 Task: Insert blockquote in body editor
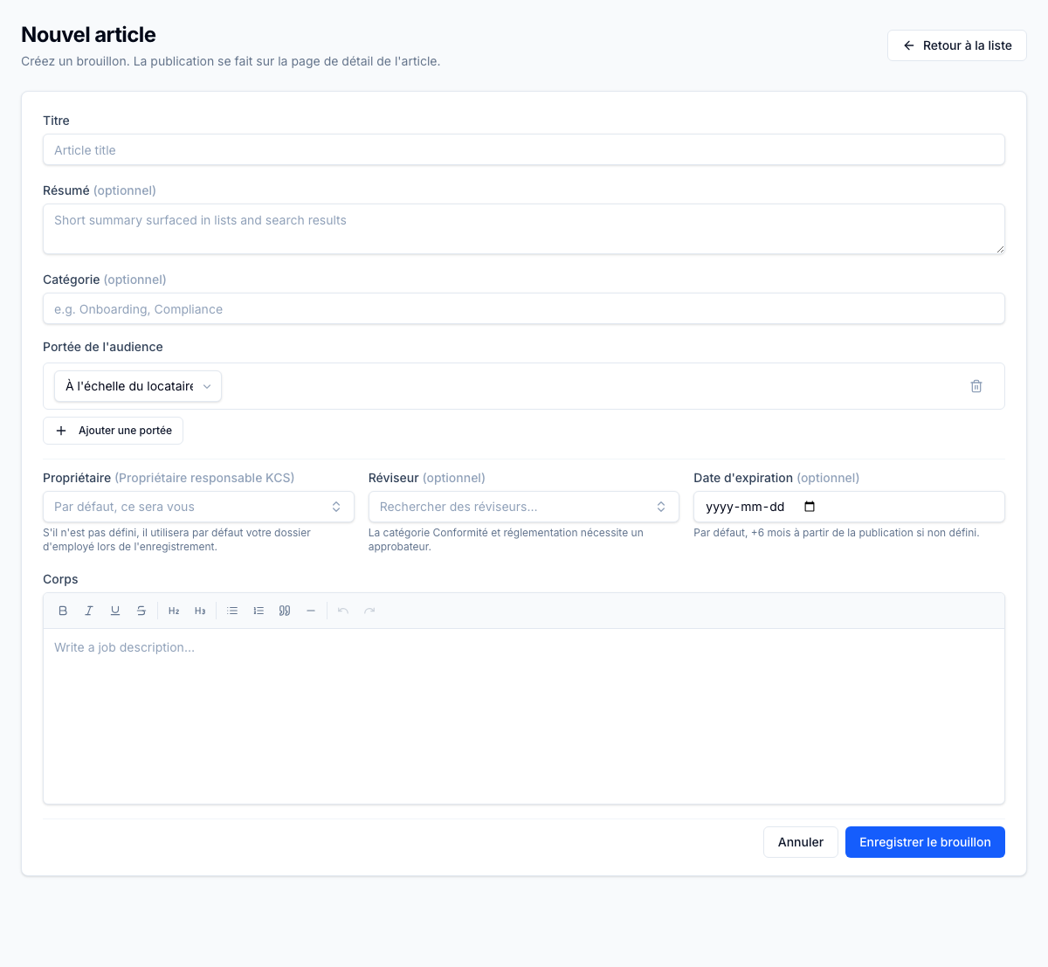click(285, 611)
